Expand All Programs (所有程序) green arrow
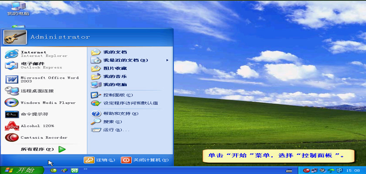This screenshot has width=366, height=174. [x=62, y=149]
